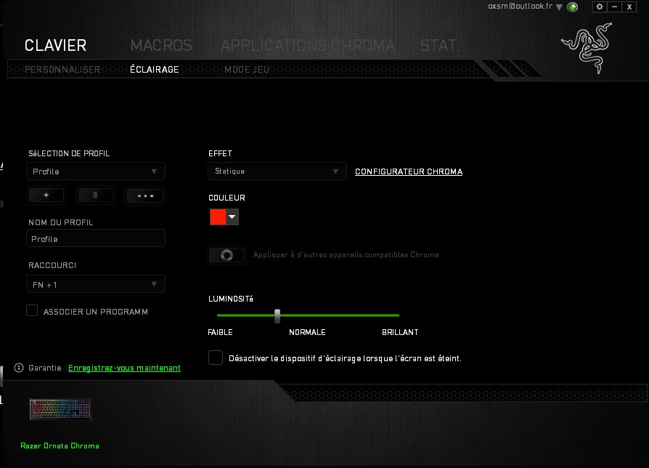Click the Razer logo in the top right
Screen dimensions: 649x468
(587, 45)
